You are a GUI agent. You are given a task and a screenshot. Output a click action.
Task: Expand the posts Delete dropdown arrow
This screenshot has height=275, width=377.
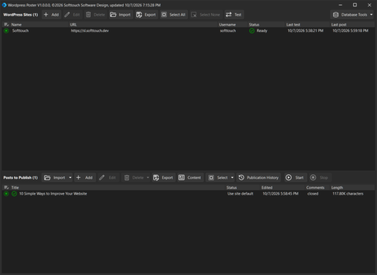[x=148, y=178]
